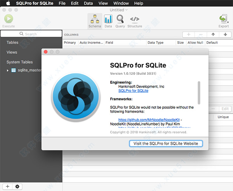The image size is (233, 191).
Task: Click the Execute play button
Action: [9, 19]
